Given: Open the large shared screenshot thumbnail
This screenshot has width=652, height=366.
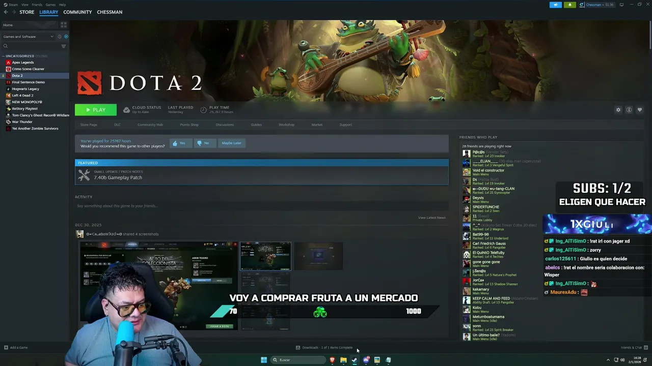Looking at the screenshot, I should [159, 286].
